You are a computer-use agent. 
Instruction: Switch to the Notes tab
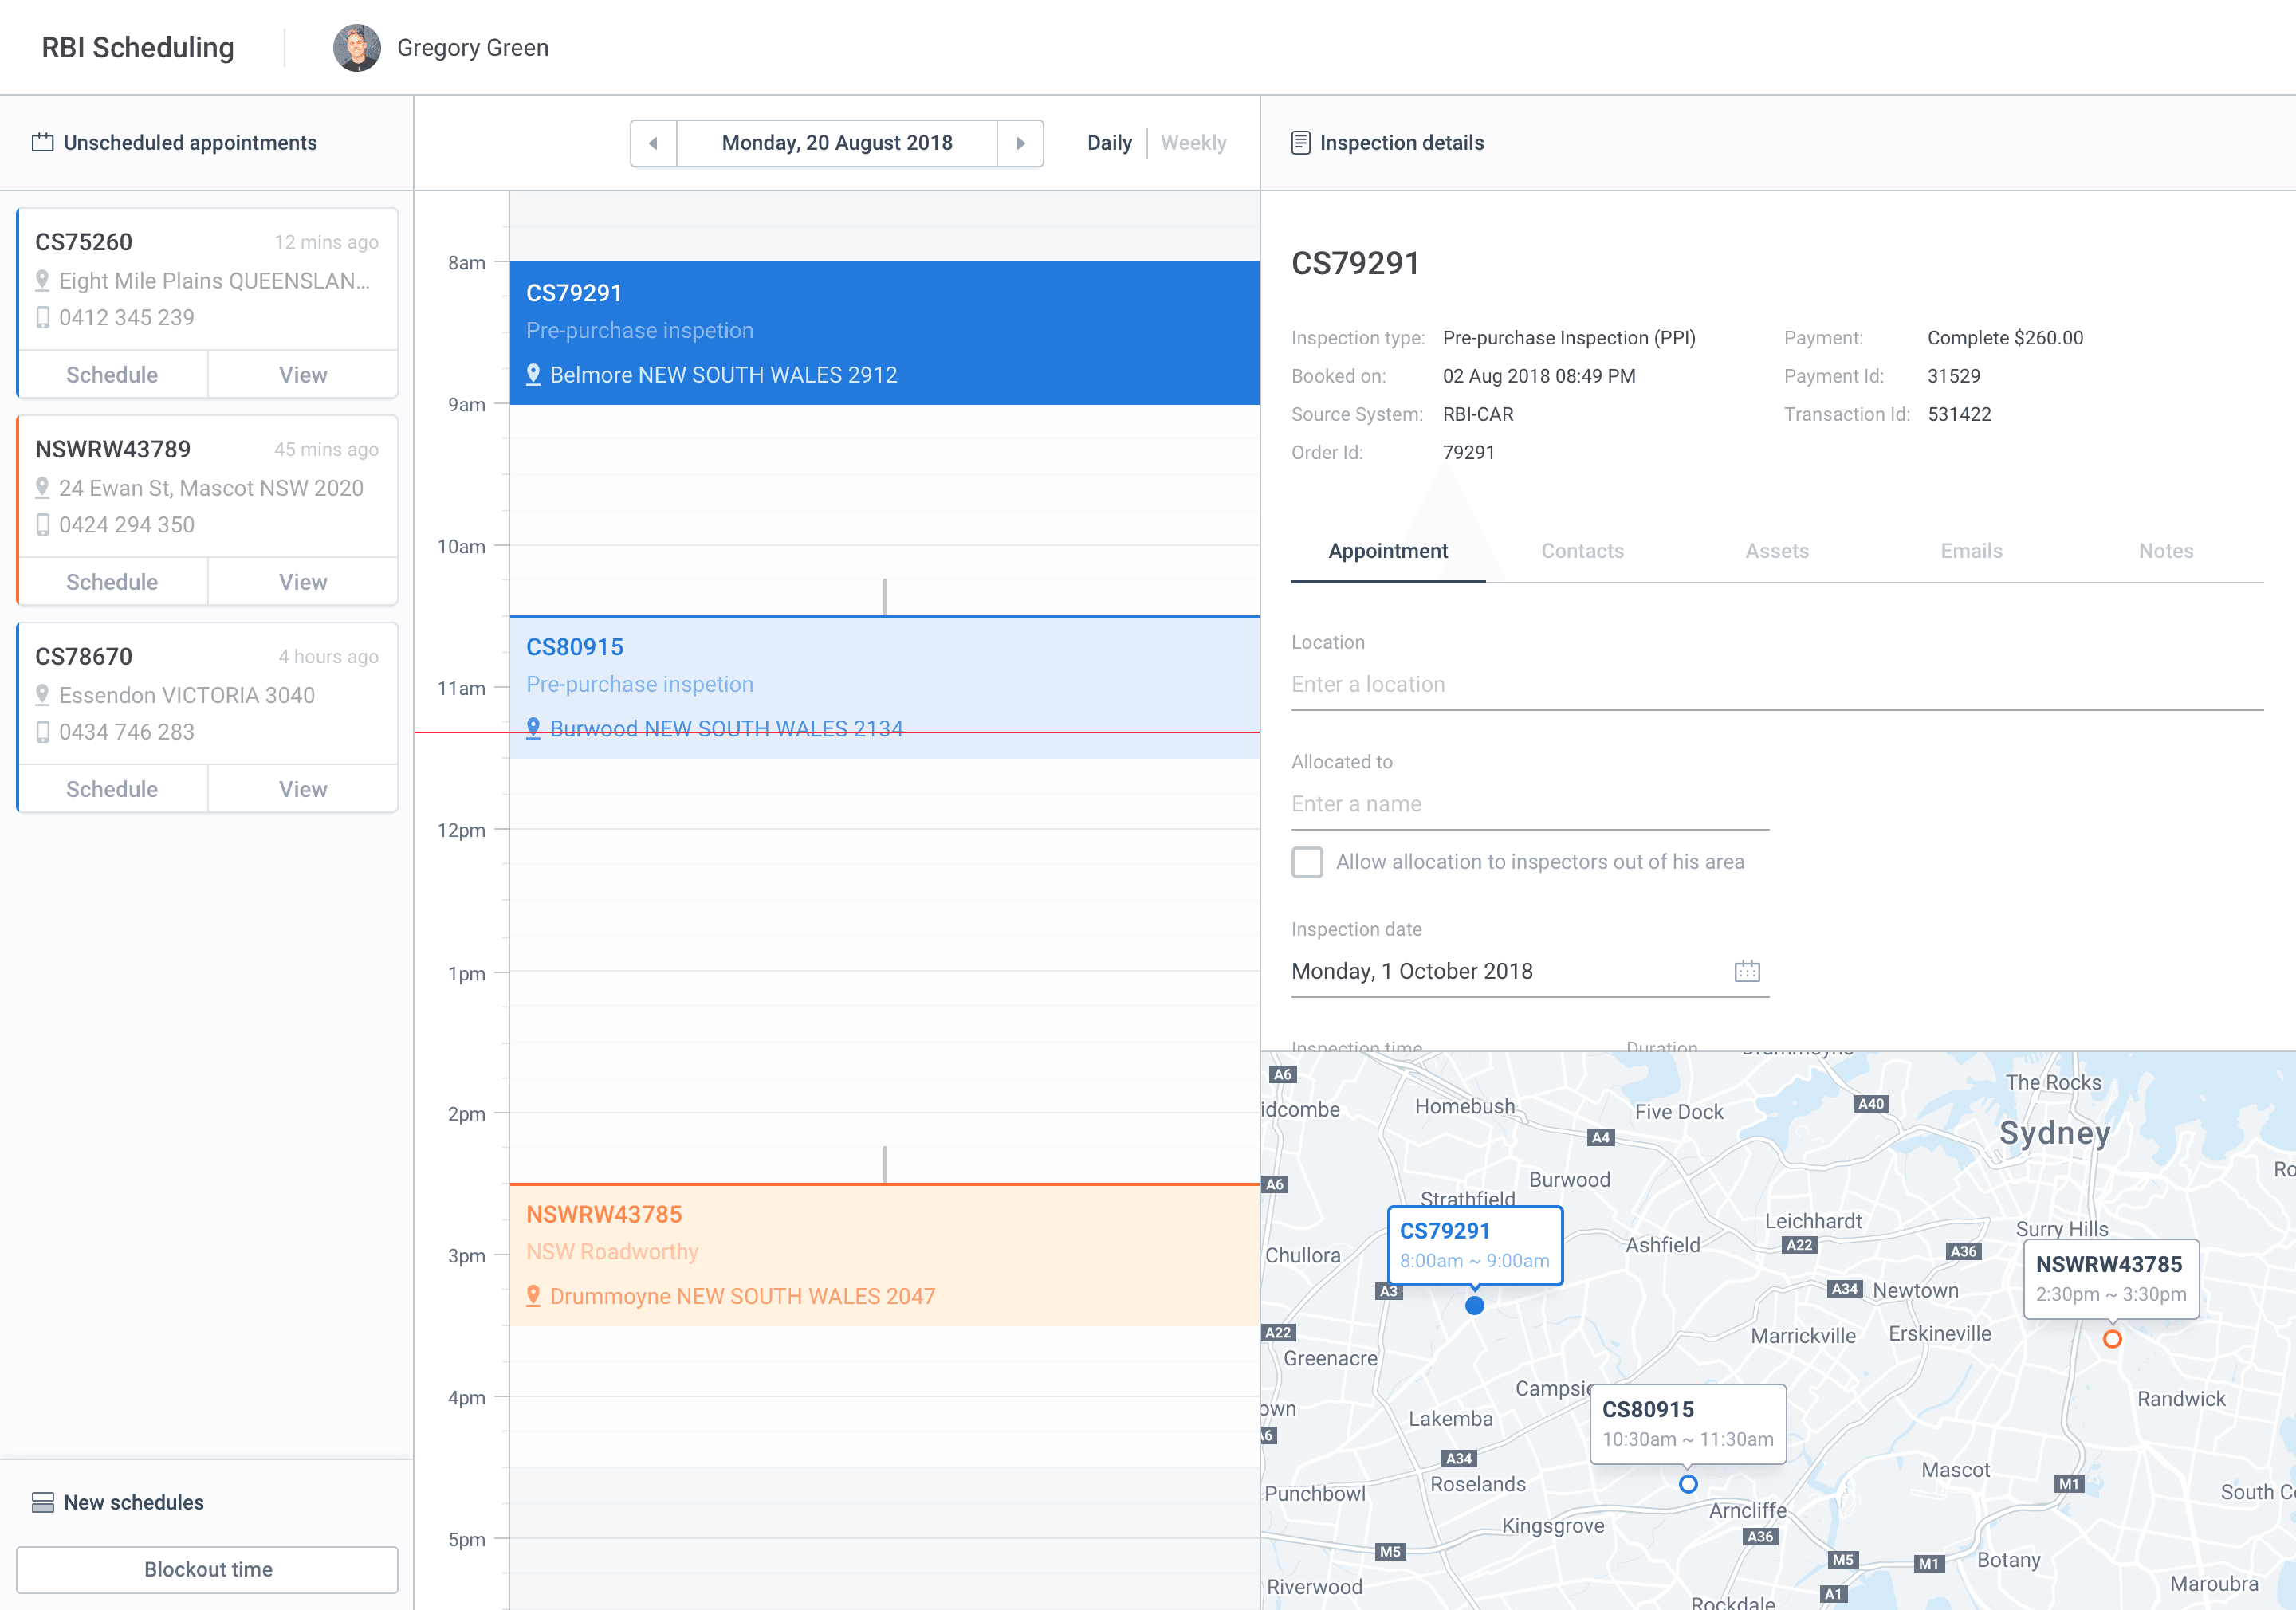[x=2165, y=551]
